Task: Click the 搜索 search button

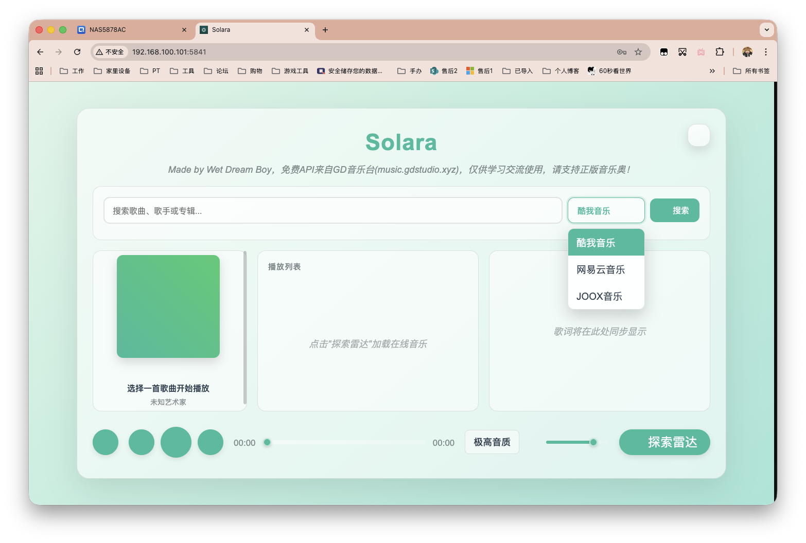Action: point(674,210)
